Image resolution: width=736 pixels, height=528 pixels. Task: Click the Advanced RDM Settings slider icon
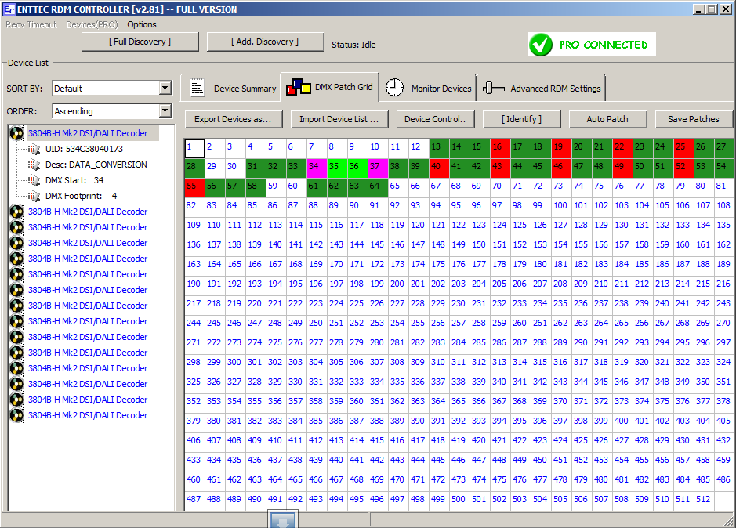[493, 88]
